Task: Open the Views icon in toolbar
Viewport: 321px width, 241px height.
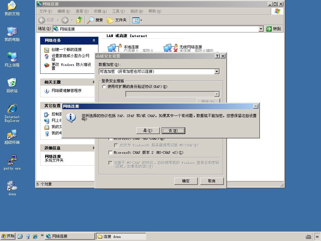Action: tap(136, 20)
